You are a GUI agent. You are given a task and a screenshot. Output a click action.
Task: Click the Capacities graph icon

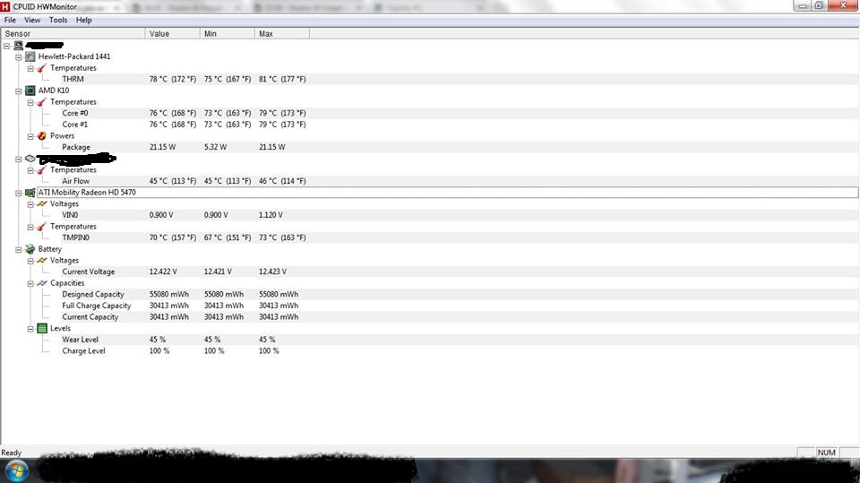[x=42, y=283]
